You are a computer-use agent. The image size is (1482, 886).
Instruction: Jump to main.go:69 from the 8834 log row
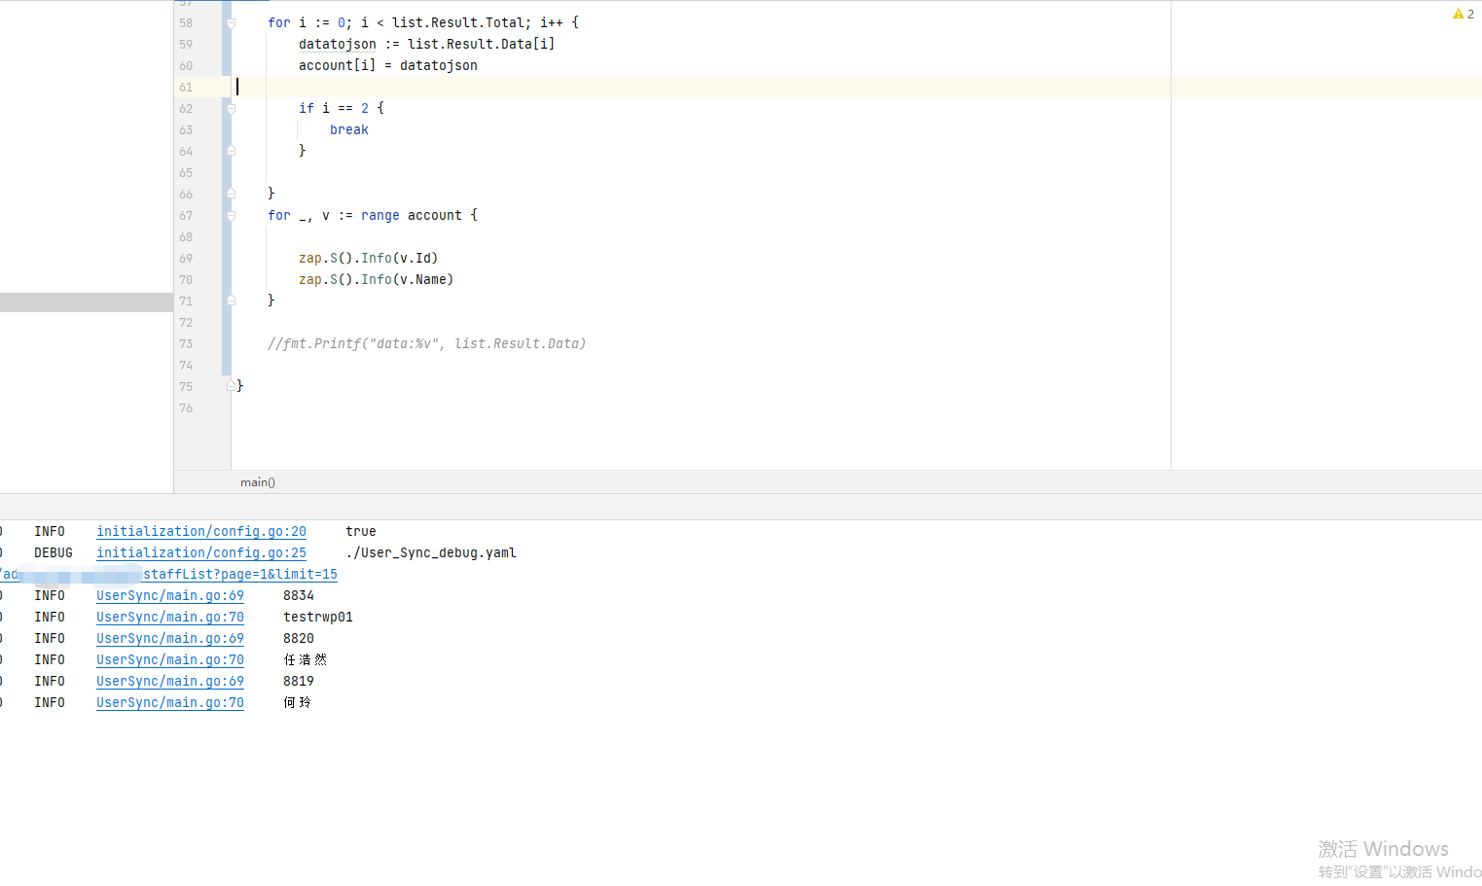coord(169,595)
